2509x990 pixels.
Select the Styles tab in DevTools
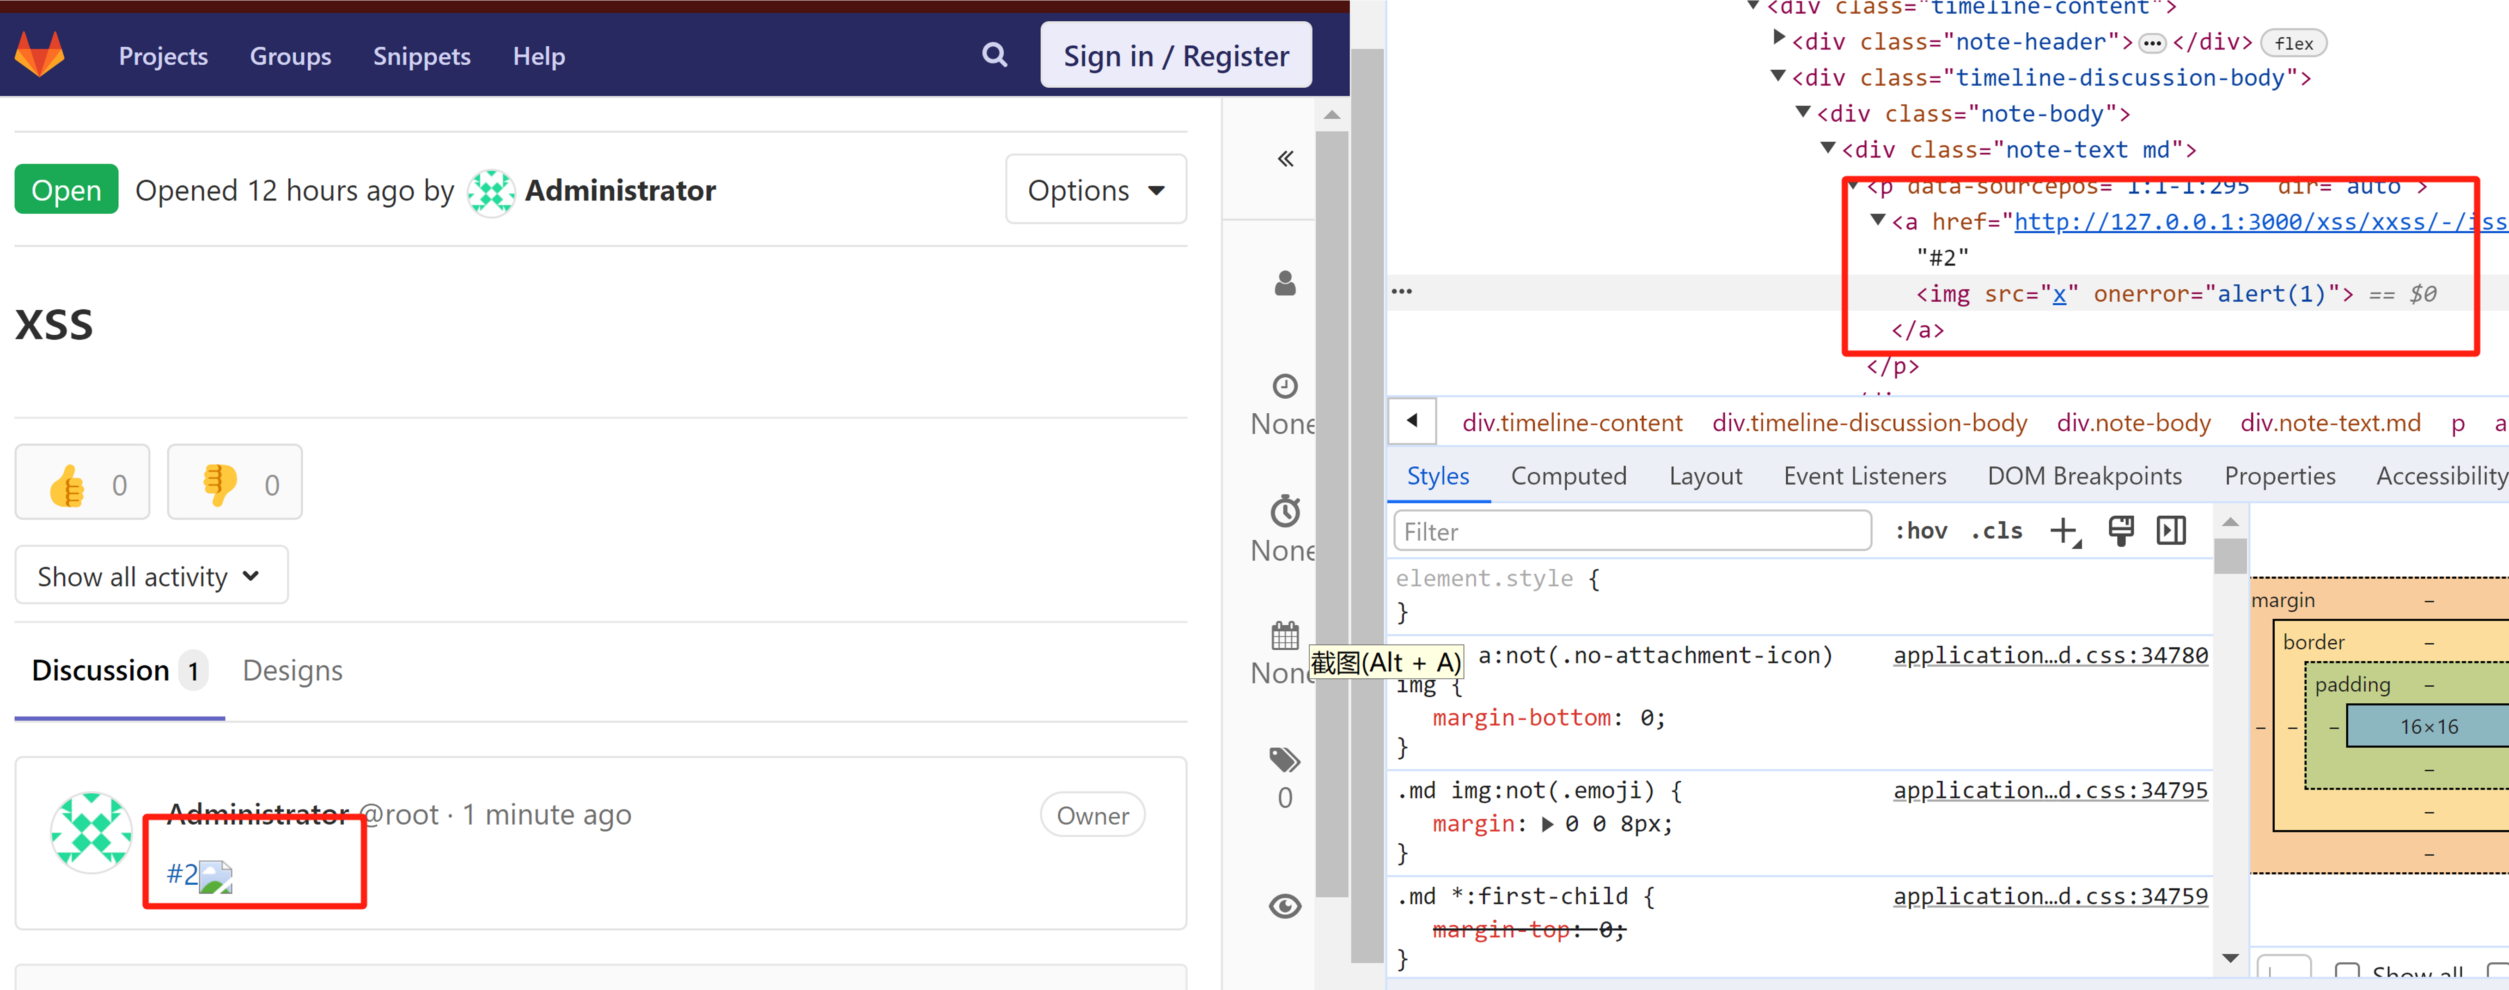1438,476
